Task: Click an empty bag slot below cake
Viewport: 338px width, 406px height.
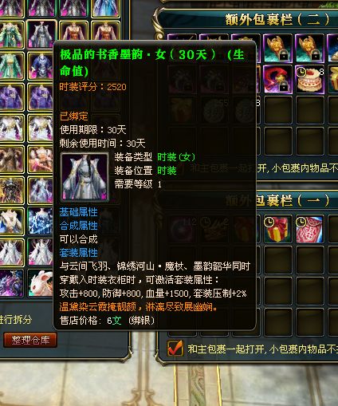Action: [310, 110]
